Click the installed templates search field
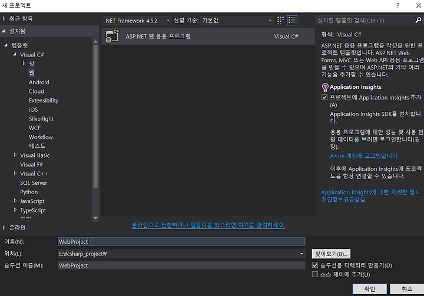Screen dimensions: 424x296 point(365,21)
